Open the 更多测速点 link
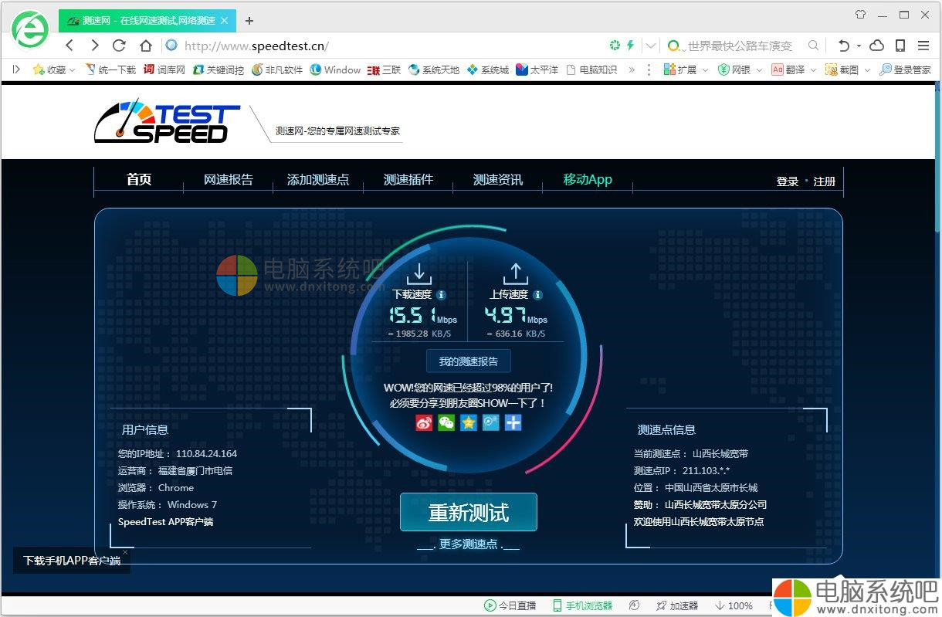 [x=469, y=544]
